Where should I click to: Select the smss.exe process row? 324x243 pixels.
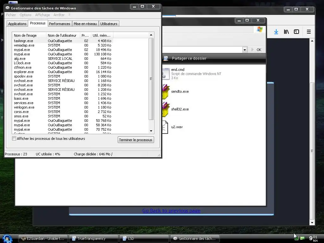(x=63, y=116)
